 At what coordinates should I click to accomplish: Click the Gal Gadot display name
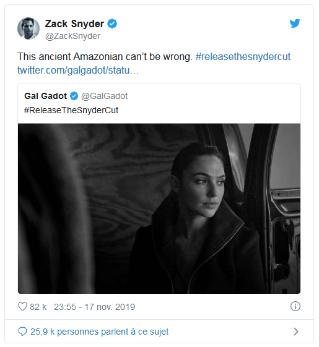pyautogui.click(x=46, y=96)
